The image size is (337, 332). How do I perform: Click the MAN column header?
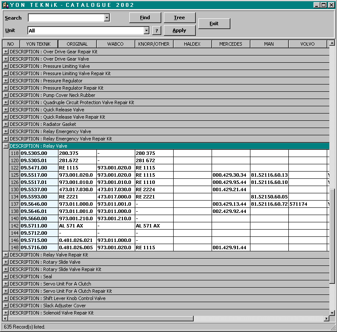tap(269, 44)
